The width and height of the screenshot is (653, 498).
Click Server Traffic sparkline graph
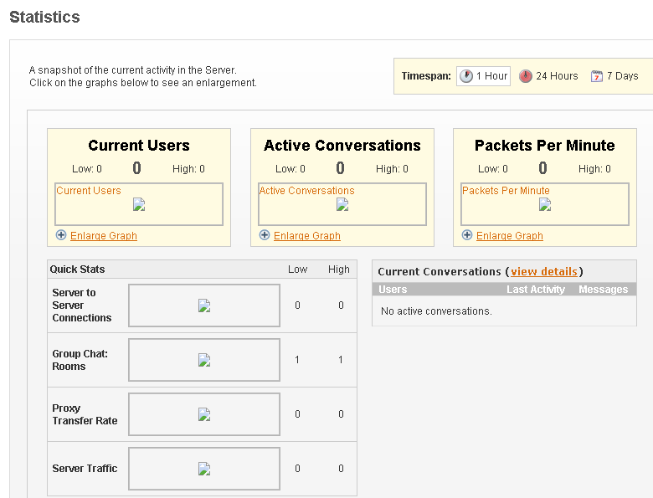point(204,469)
